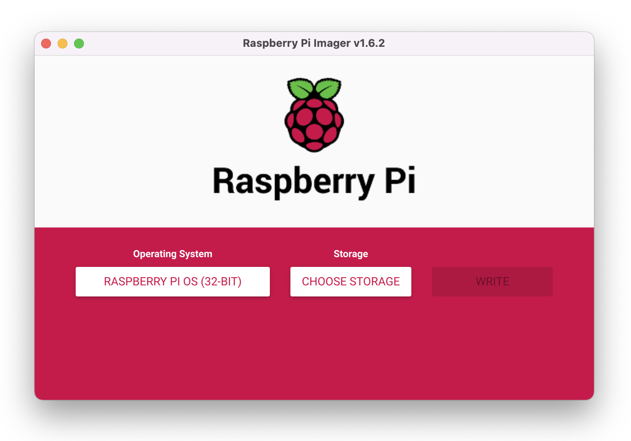Close the Raspberry Pi Imager window
Screen dimensions: 631x441
(x=46, y=44)
